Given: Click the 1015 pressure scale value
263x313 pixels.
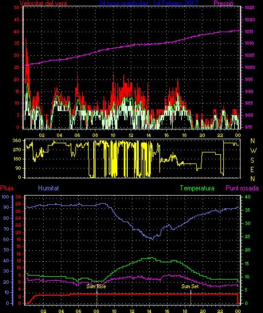Looking at the screenshot, I should click(250, 32).
